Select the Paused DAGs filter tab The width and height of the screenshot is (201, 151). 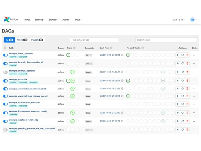coord(37,40)
